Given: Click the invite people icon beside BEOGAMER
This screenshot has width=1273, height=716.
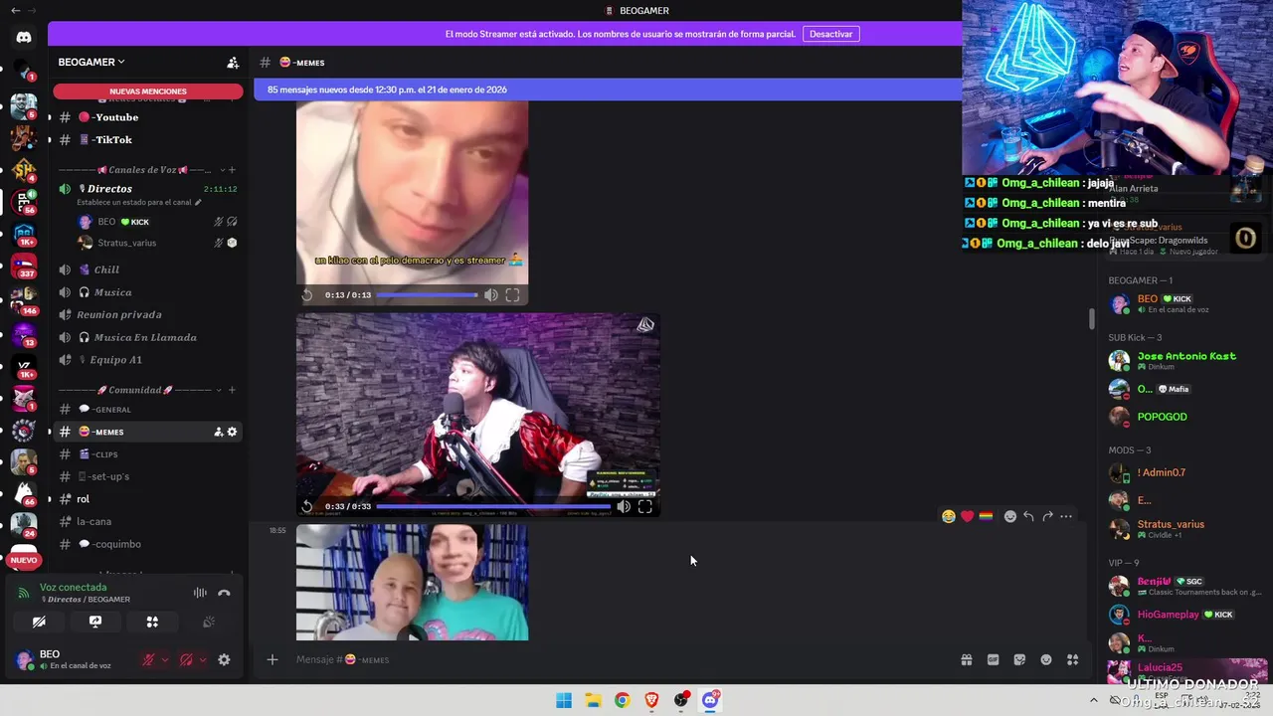Looking at the screenshot, I should point(233,63).
